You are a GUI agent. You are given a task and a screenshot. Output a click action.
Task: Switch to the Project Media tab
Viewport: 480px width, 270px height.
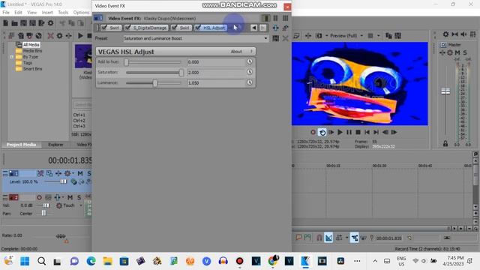22,145
